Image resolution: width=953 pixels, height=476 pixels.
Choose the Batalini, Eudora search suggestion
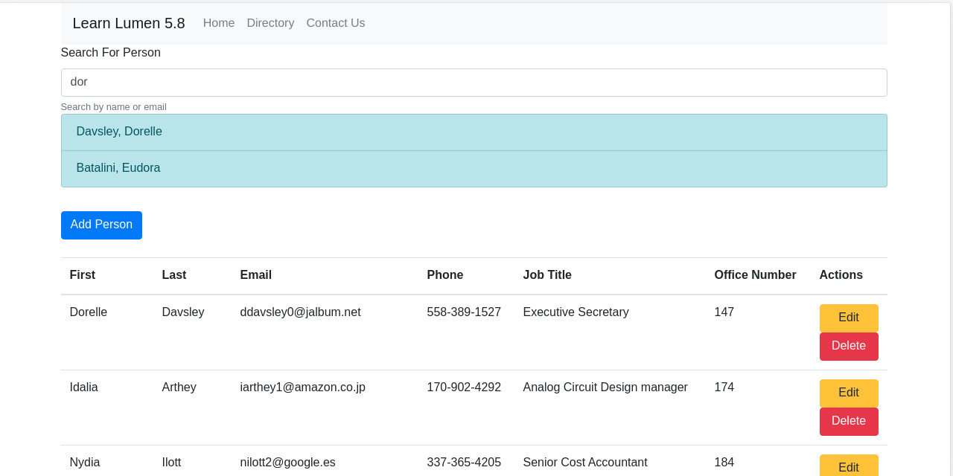(118, 168)
